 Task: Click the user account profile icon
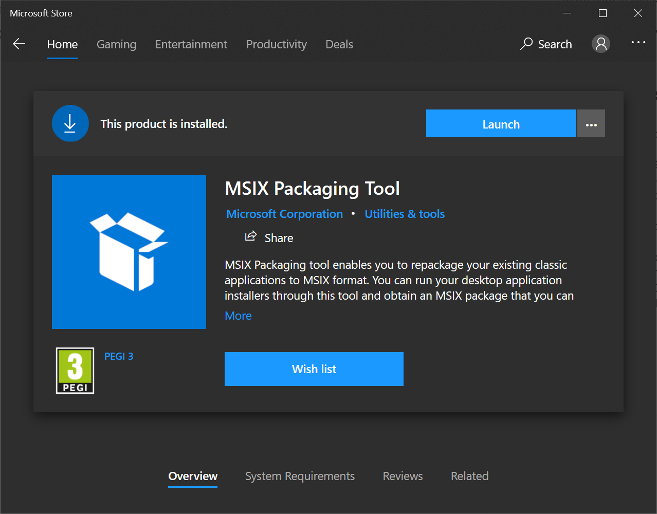pyautogui.click(x=600, y=44)
